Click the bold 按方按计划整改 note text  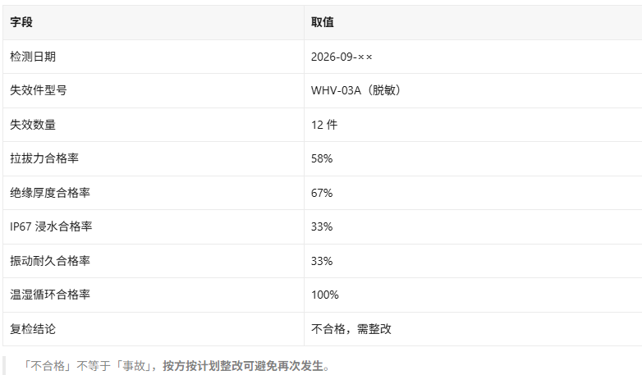pyautogui.click(x=203, y=366)
